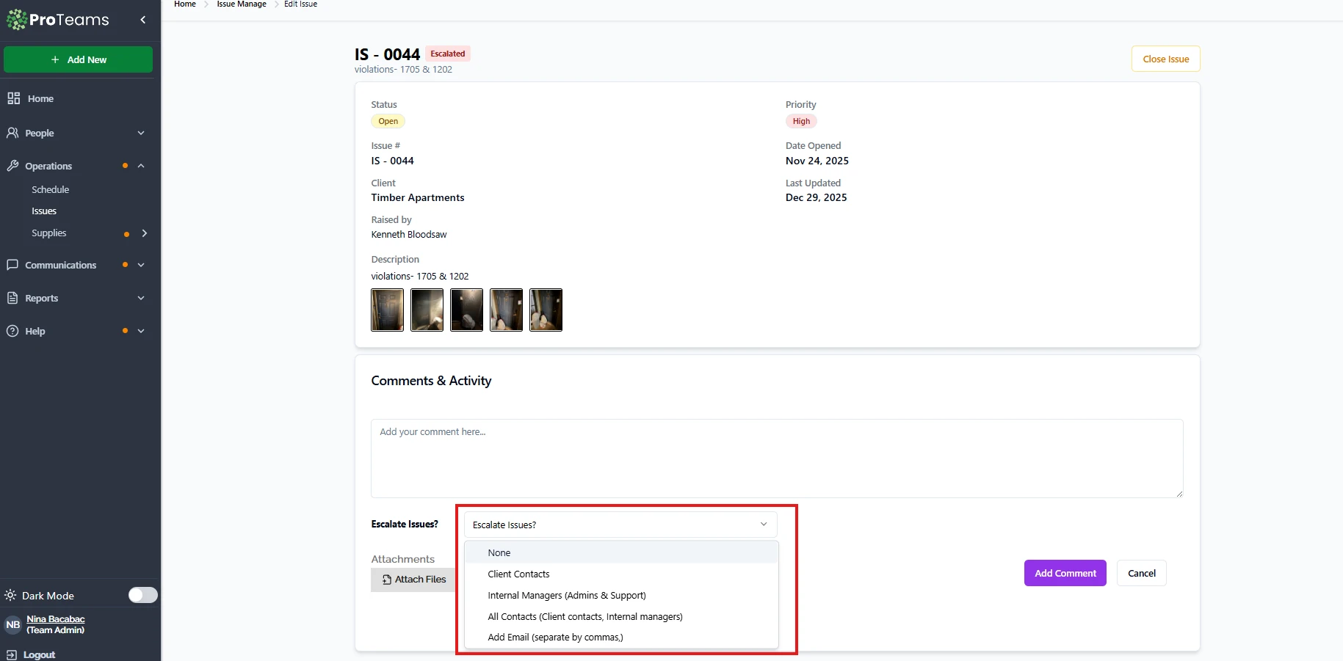This screenshot has width=1343, height=661.
Task: Select Client Contacts from escalation list
Action: click(518, 574)
